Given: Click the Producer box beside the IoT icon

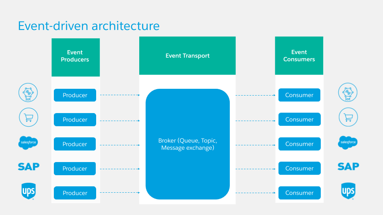Looking at the screenshot, I should (x=75, y=95).
